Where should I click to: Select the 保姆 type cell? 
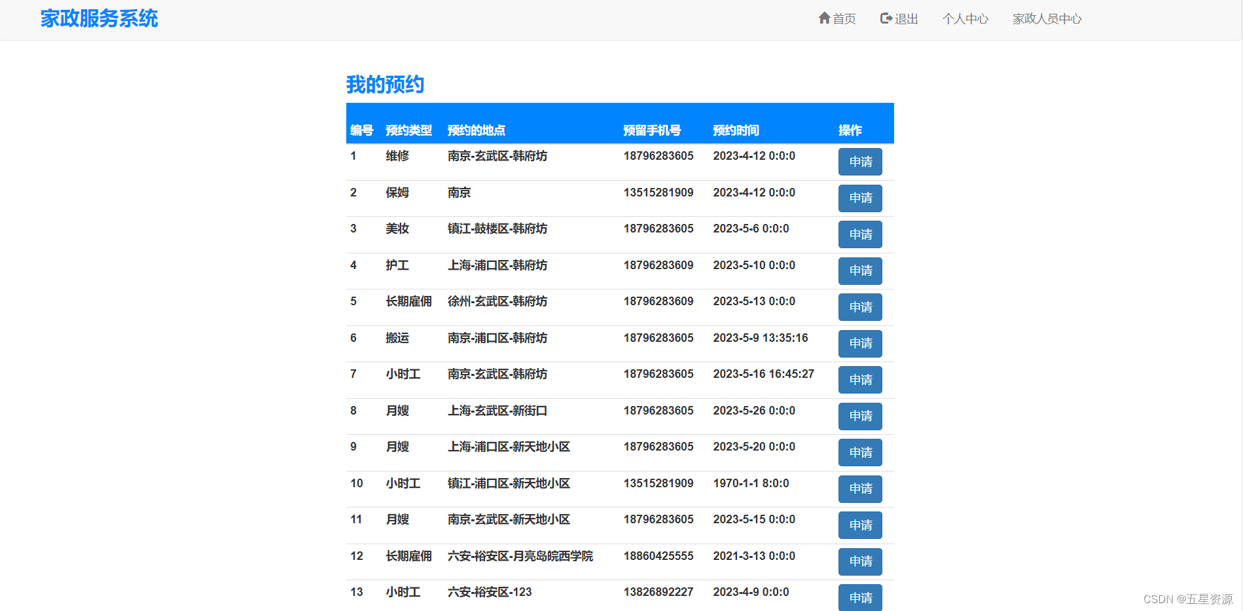397,193
